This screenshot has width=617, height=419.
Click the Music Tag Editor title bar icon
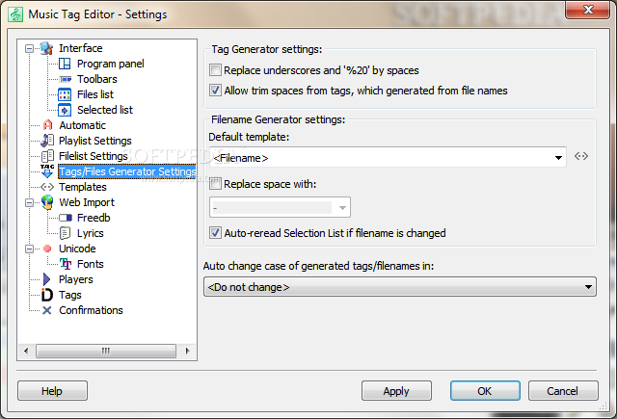[x=15, y=14]
